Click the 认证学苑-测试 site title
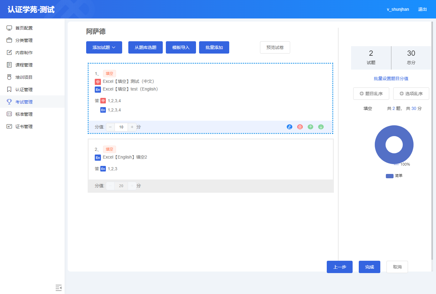 31,10
